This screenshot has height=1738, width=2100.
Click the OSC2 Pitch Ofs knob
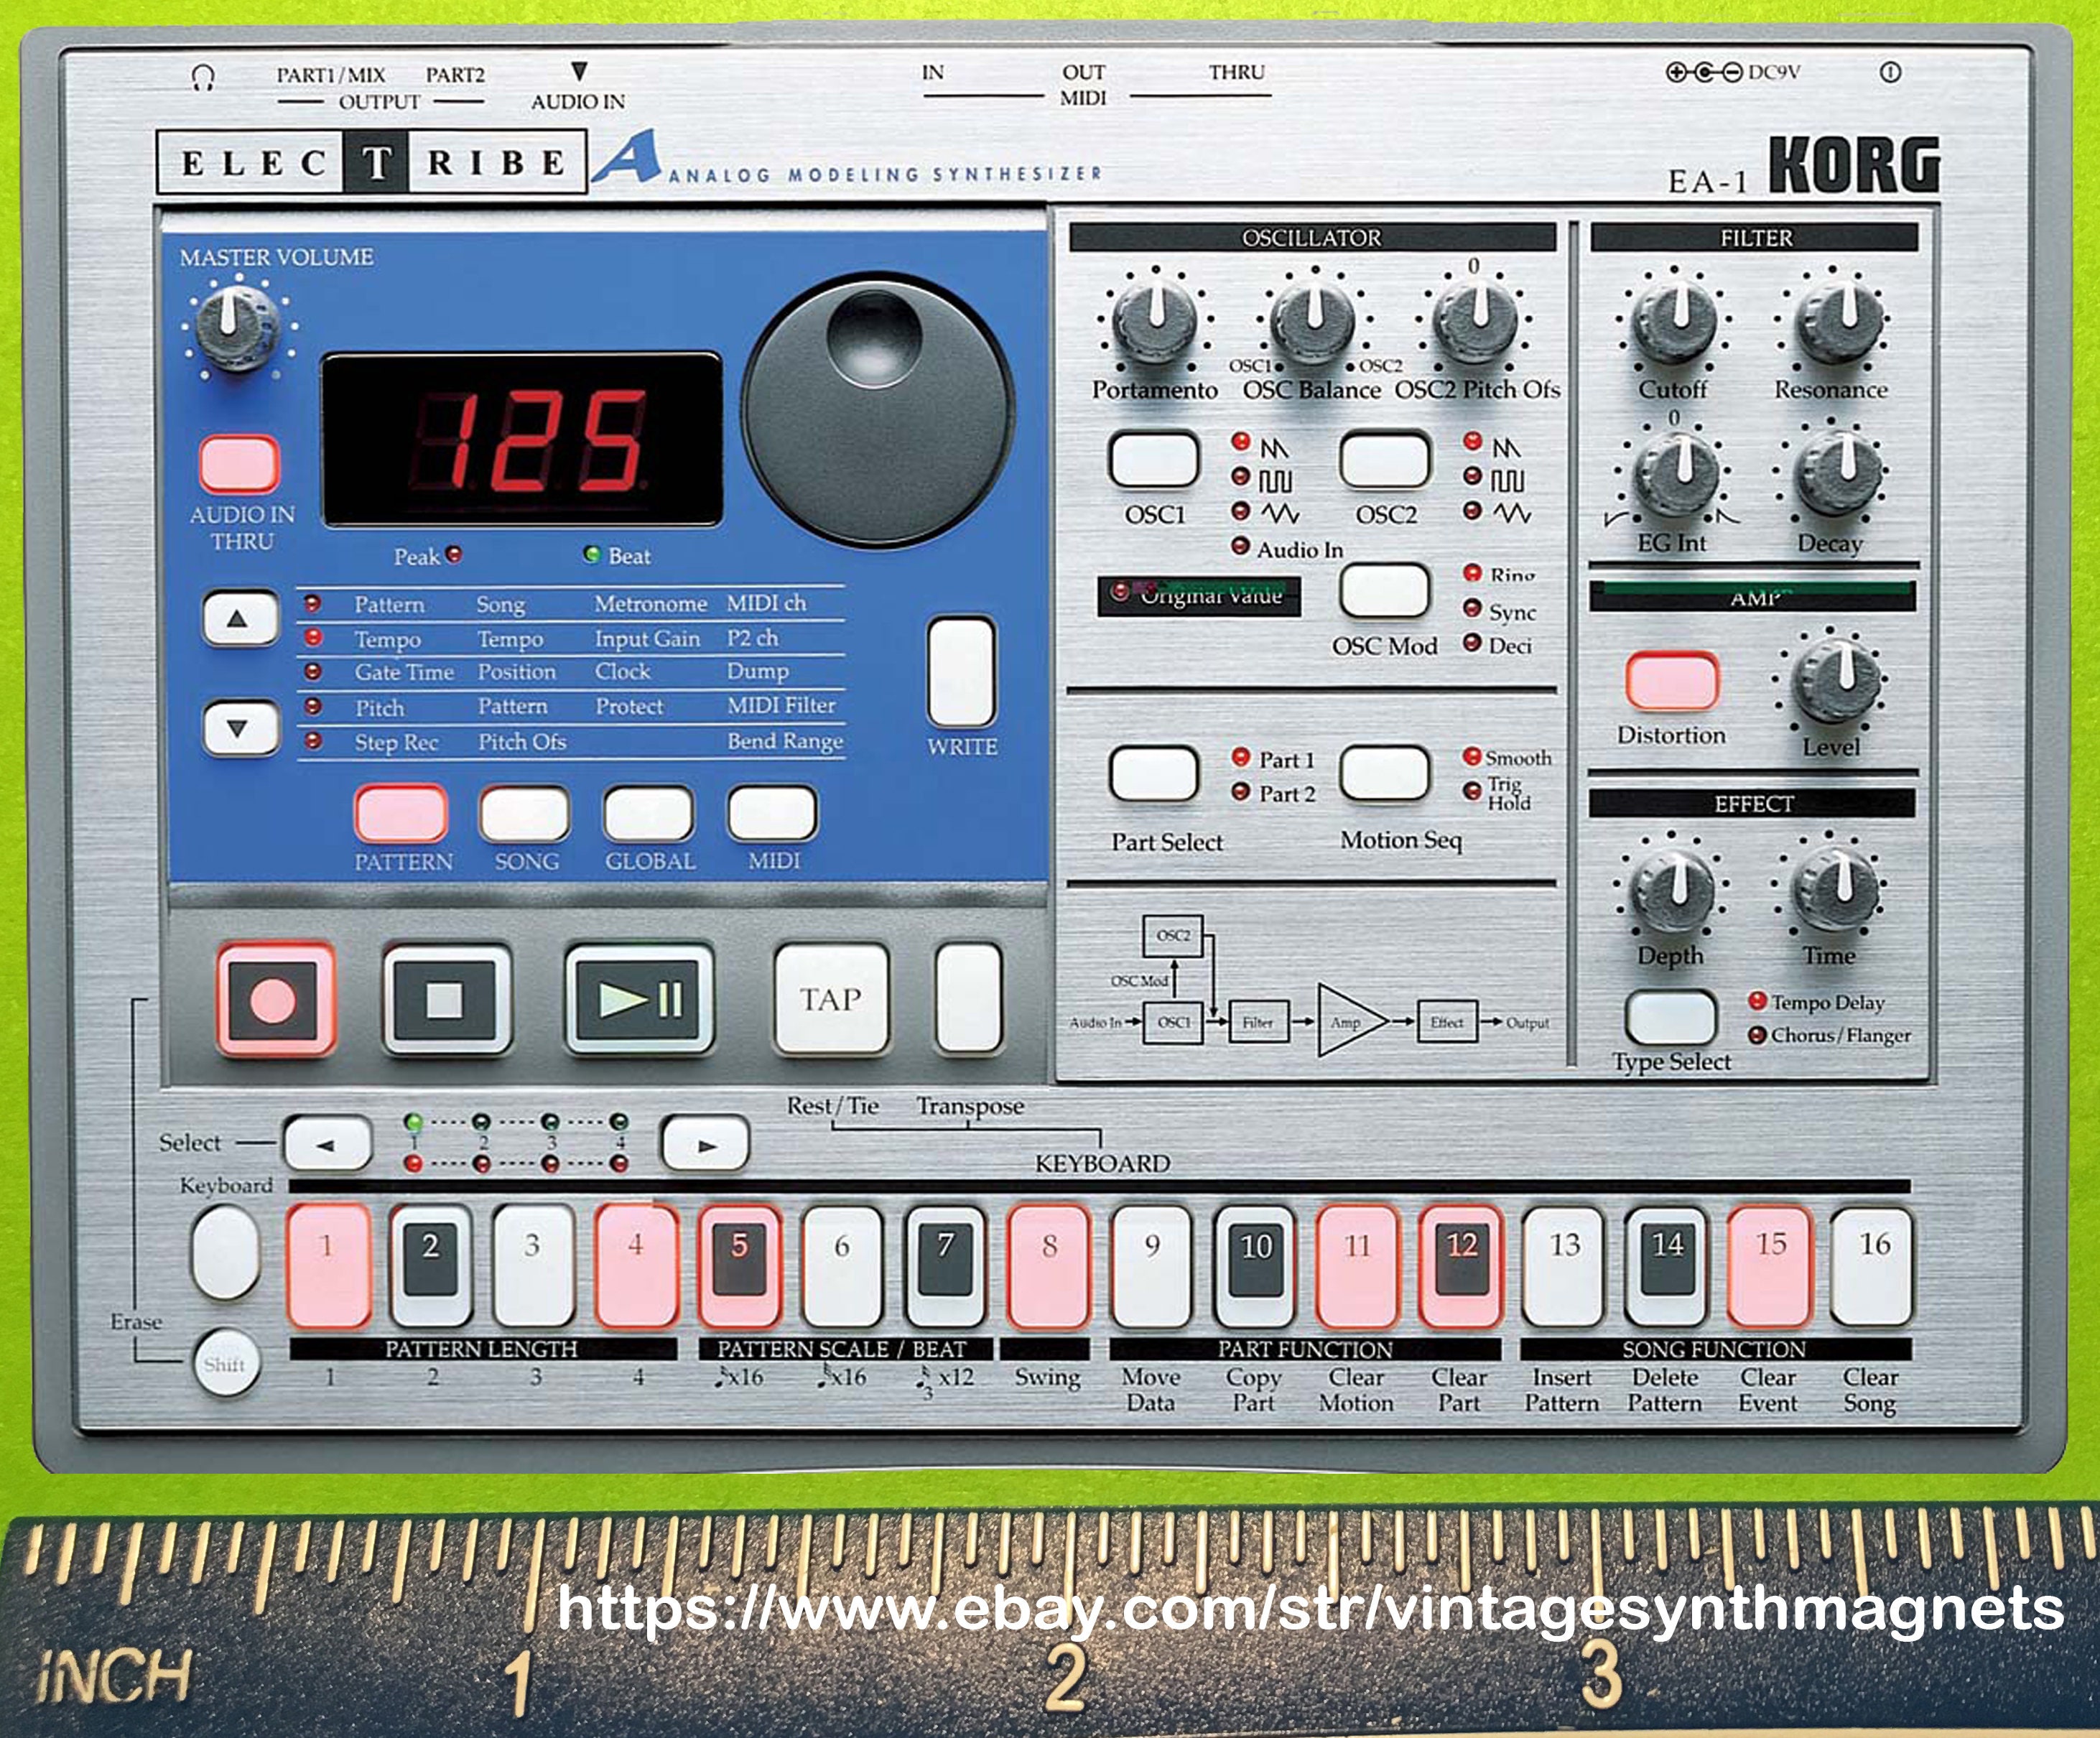coord(1475,320)
